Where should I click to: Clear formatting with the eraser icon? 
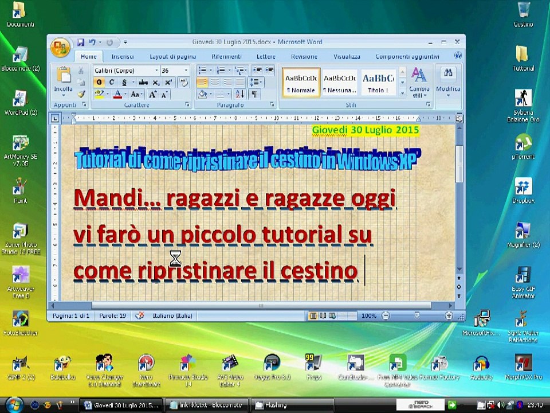point(183,83)
